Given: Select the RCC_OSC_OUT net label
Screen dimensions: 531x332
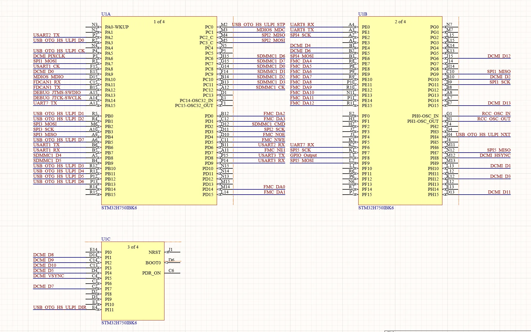Looking at the screenshot, I should coord(494,119).
